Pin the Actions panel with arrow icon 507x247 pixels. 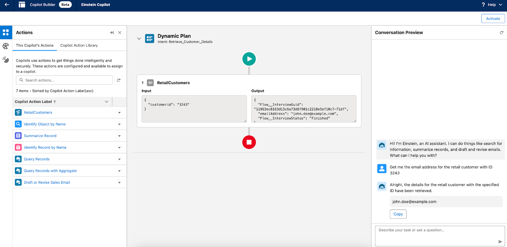click(x=112, y=33)
